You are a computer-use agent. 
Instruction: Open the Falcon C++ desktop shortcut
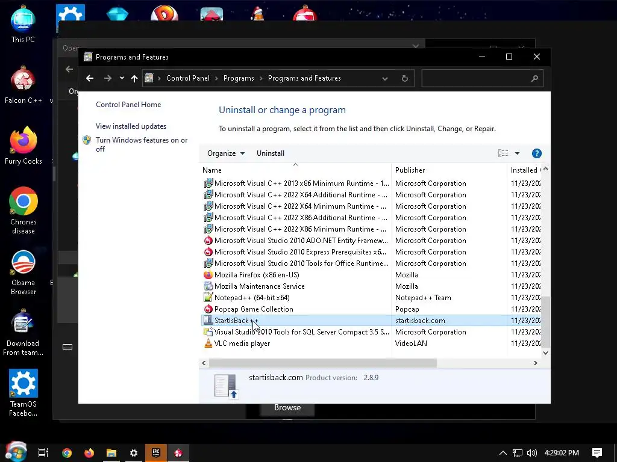pos(23,85)
